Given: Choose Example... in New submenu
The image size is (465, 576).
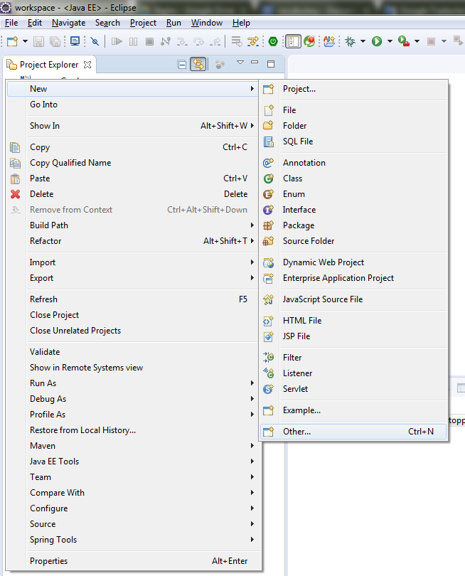Looking at the screenshot, I should coord(353,410).
